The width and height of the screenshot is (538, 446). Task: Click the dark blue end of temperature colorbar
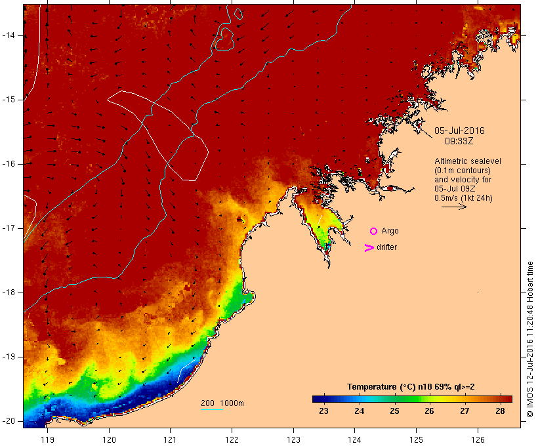click(318, 399)
